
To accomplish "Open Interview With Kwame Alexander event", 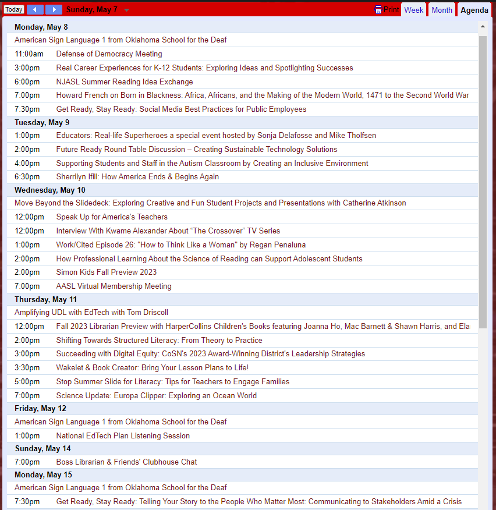I will [168, 231].
